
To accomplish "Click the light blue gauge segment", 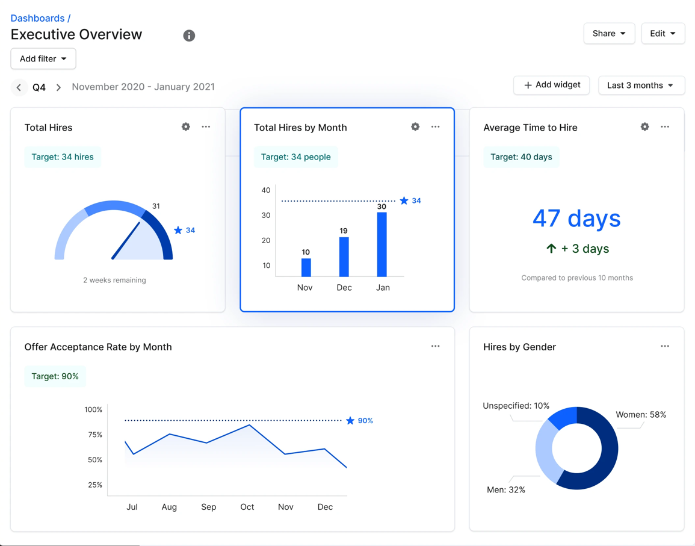I will click(66, 233).
